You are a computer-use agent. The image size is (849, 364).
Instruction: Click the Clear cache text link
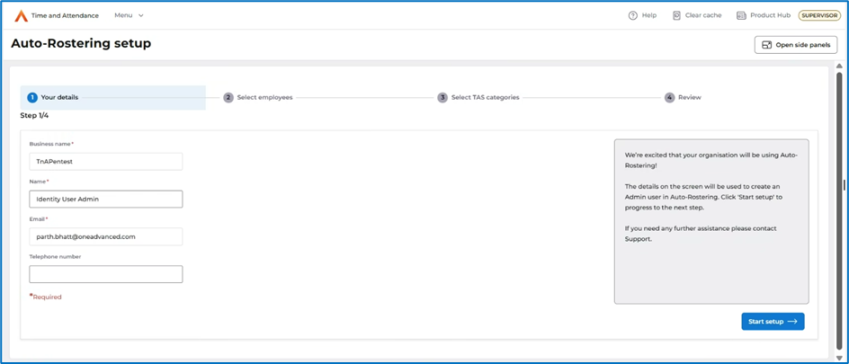coord(703,15)
